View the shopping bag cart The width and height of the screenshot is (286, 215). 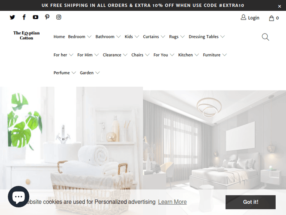click(x=273, y=18)
